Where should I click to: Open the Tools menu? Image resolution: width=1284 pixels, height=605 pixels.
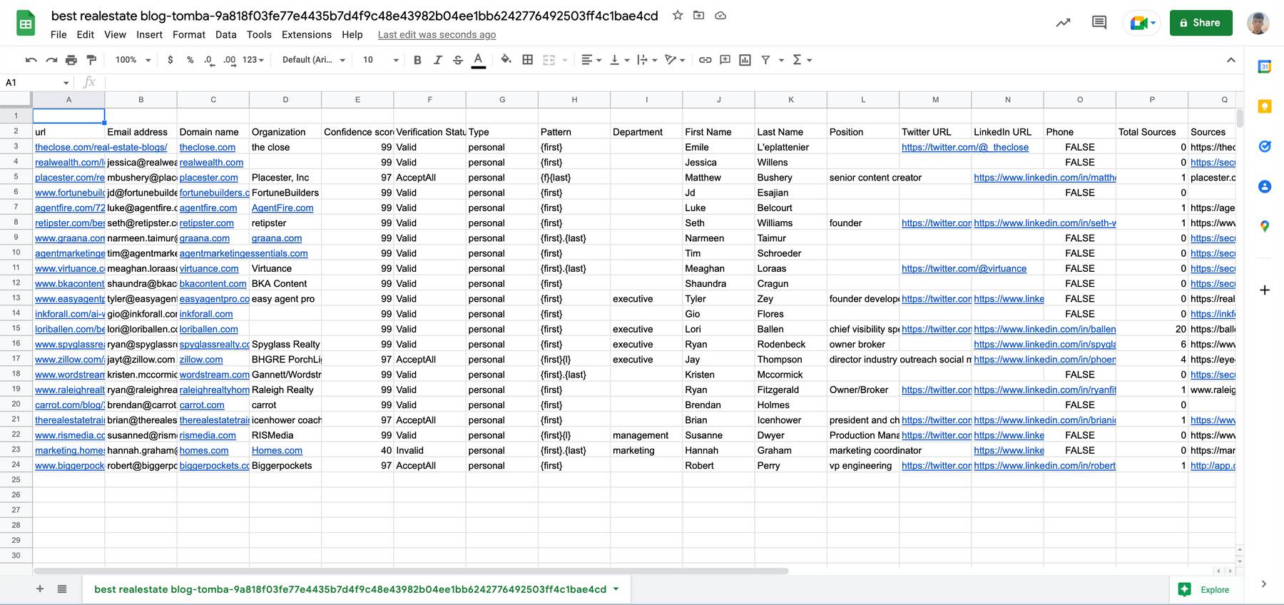(259, 34)
